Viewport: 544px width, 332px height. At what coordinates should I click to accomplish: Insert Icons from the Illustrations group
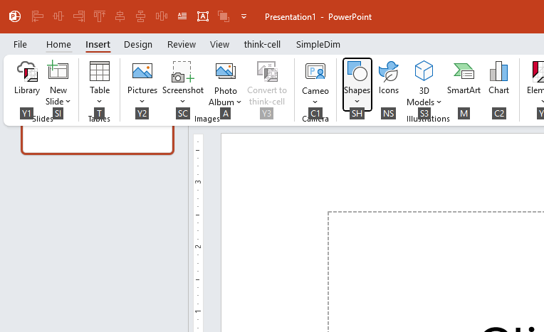(389, 78)
